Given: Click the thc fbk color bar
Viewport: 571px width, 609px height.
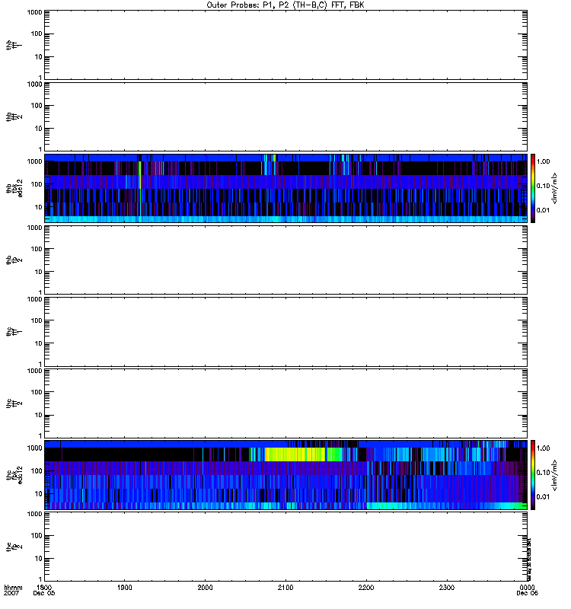Looking at the screenshot, I should coord(533,475).
